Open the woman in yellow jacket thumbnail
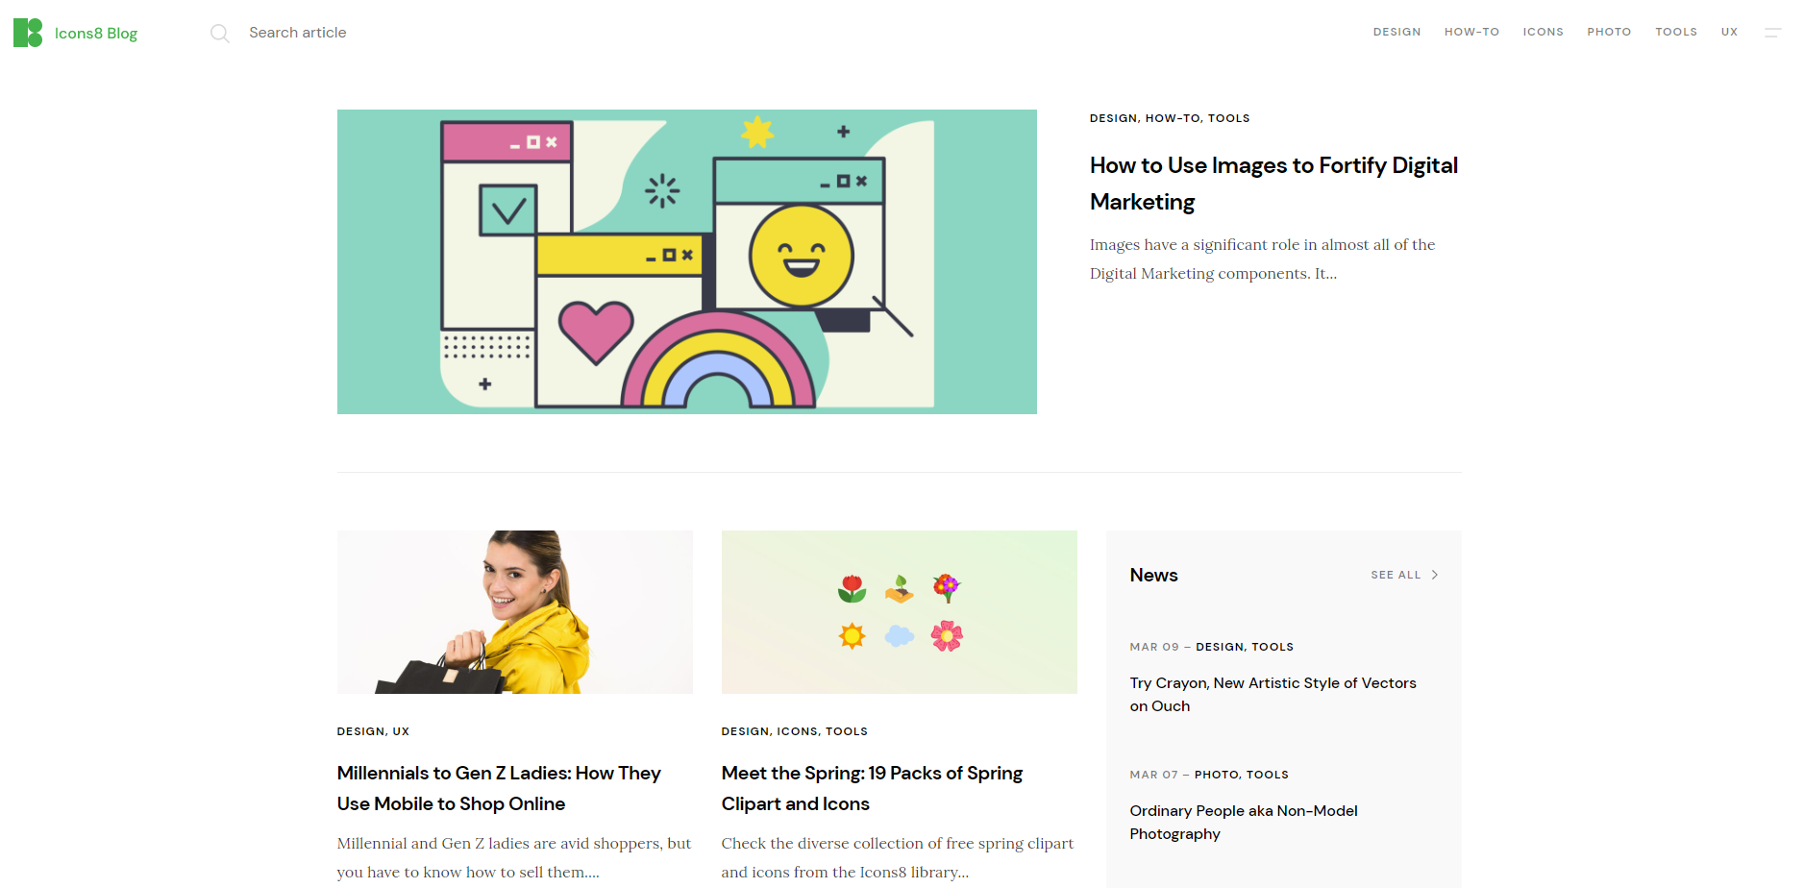 click(515, 612)
